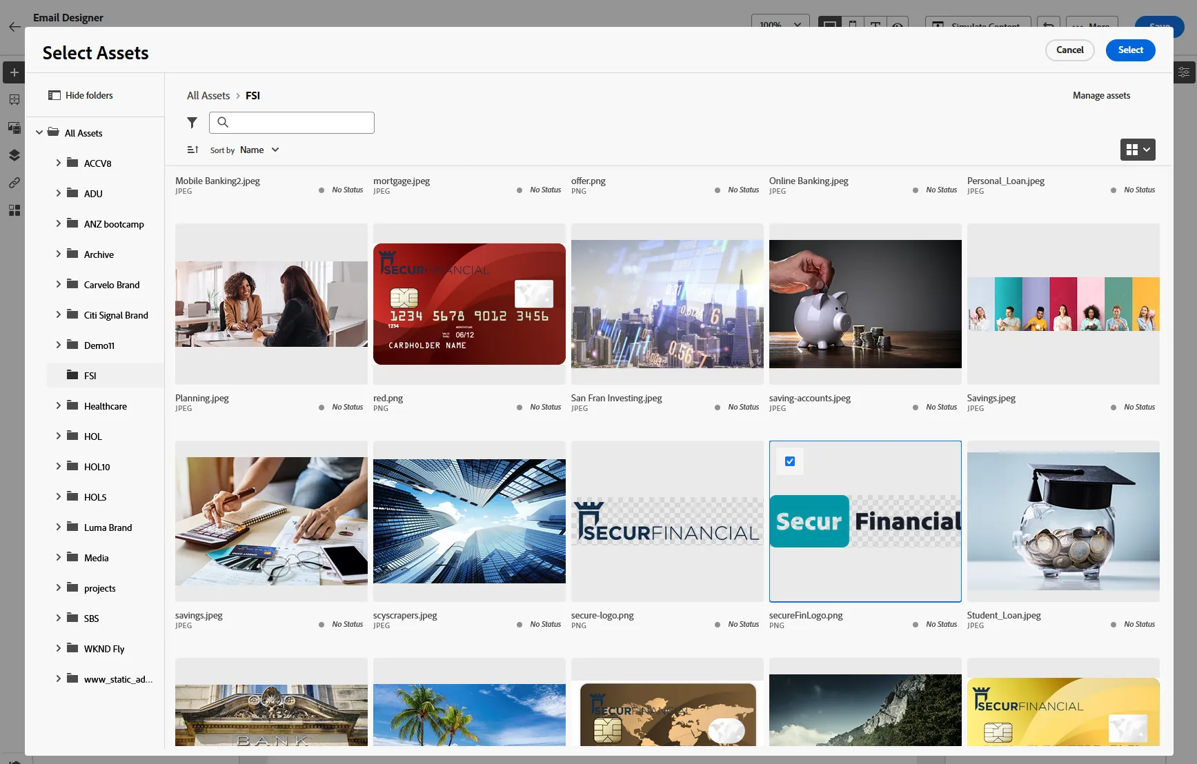Expand the SBS folder
Image resolution: width=1197 pixels, height=764 pixels.
point(58,618)
